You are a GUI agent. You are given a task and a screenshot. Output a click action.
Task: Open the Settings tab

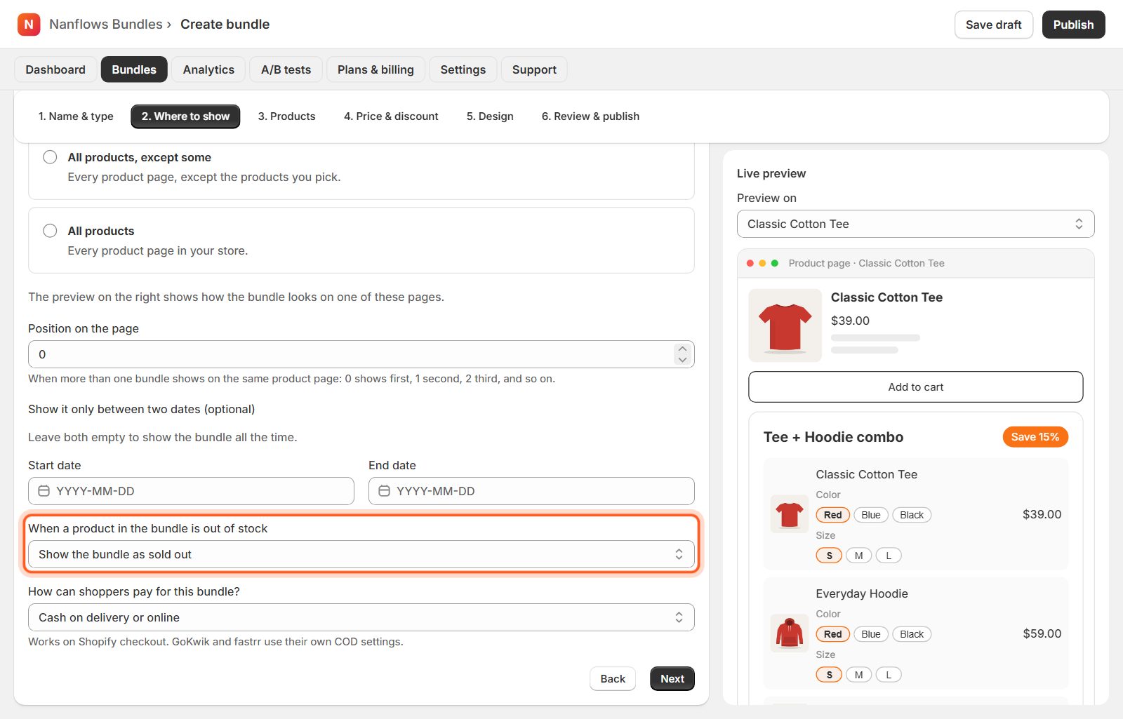[x=463, y=69]
